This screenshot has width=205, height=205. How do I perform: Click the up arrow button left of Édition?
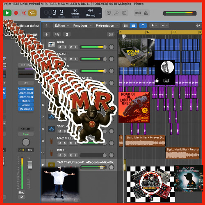[x=47, y=25]
